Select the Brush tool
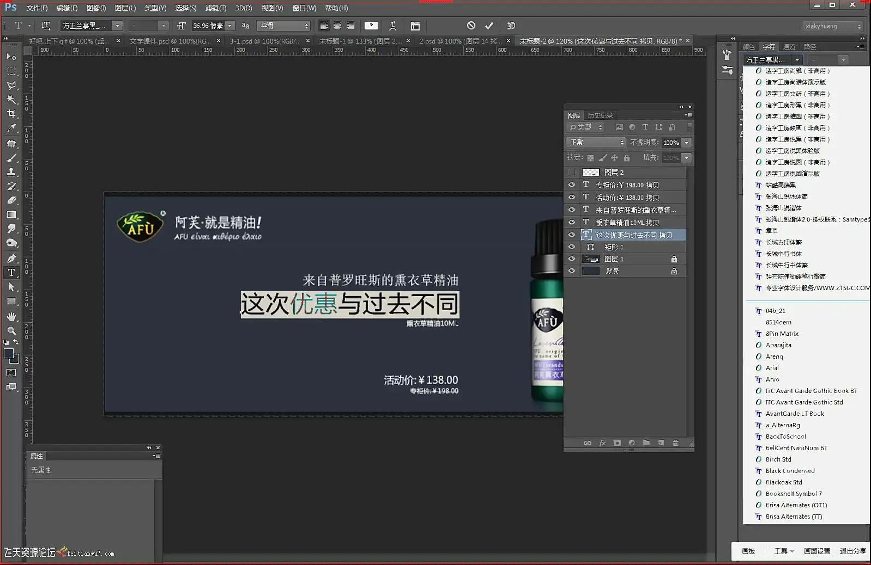871x565 pixels. [x=11, y=158]
